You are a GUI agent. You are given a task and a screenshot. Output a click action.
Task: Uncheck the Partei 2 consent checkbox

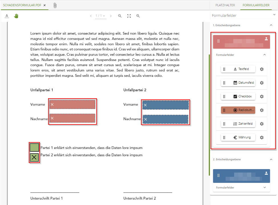[34, 157]
